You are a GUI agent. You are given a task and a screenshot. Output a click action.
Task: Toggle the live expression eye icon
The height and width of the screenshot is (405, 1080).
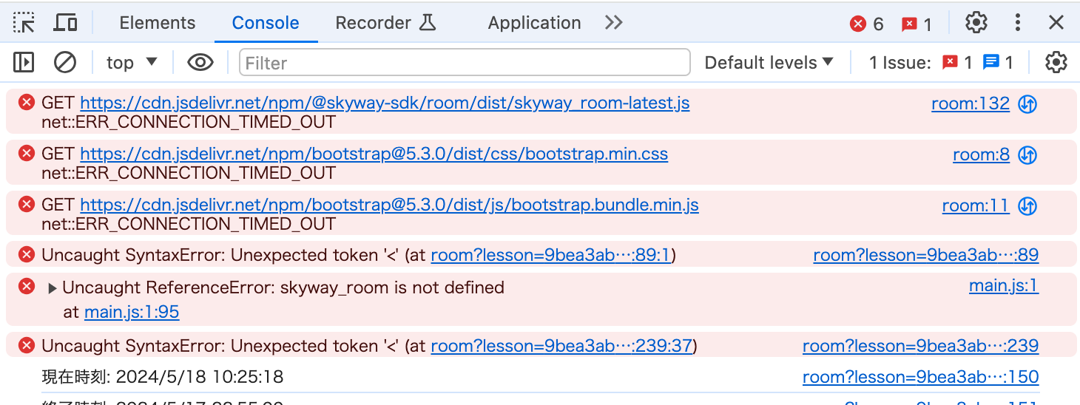point(200,63)
